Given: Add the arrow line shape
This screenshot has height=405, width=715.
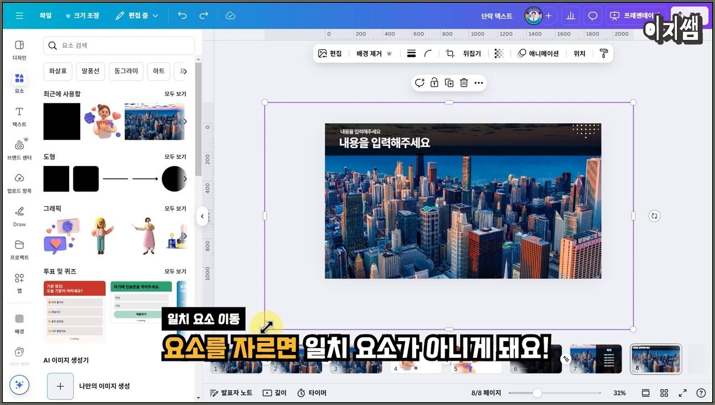Looking at the screenshot, I should tap(145, 179).
